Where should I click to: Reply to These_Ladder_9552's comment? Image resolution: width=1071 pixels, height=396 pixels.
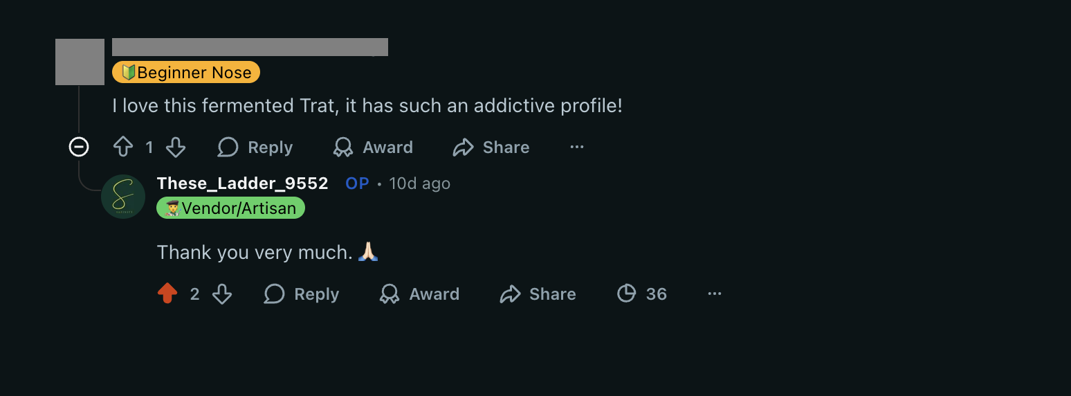pyautogui.click(x=302, y=294)
